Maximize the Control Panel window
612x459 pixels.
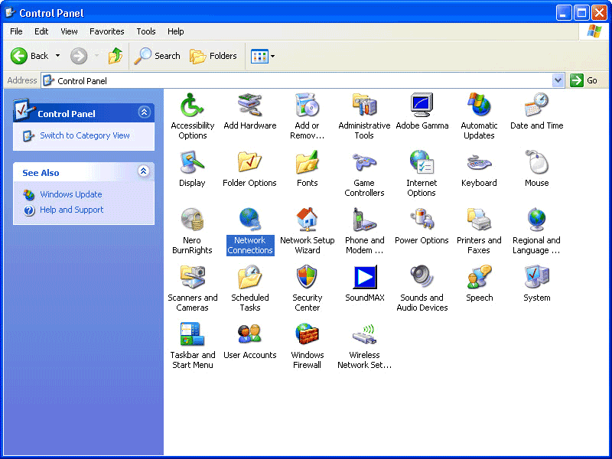(581, 13)
